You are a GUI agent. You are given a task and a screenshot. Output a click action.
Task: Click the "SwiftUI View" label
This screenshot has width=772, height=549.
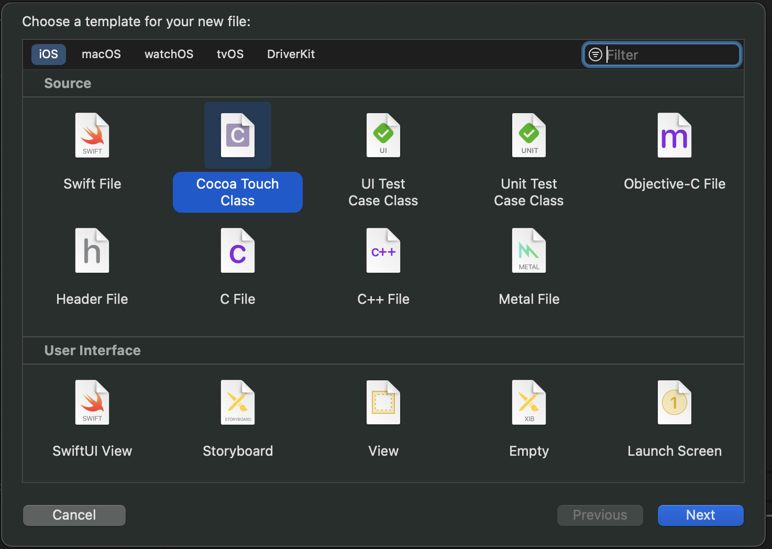point(92,451)
